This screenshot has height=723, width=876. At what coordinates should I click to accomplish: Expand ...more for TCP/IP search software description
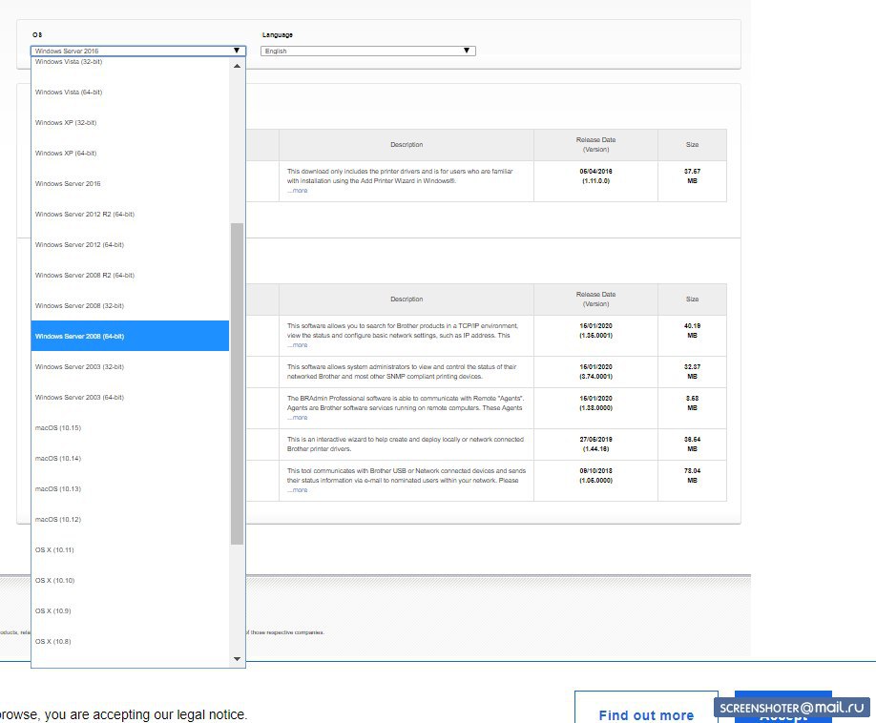click(x=297, y=345)
